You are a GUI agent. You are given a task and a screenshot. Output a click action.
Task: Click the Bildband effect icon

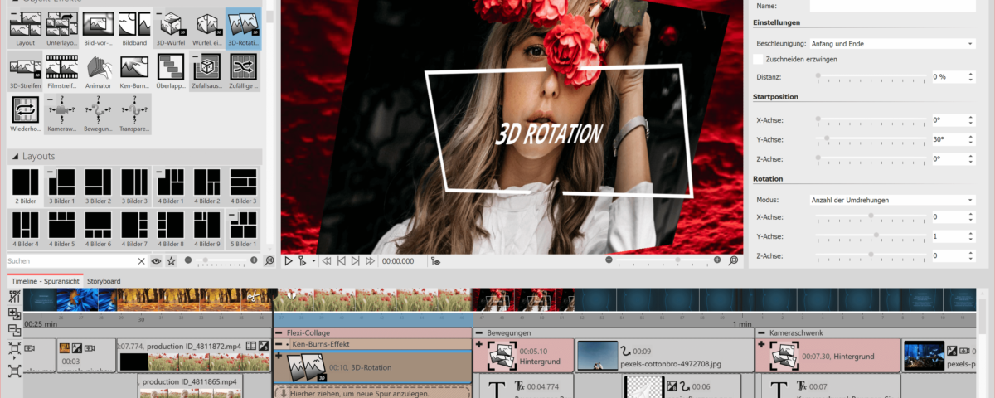(135, 27)
